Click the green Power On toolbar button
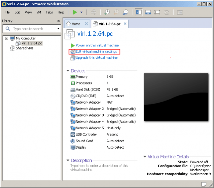This screenshot has width=214, height=188. pyautogui.click(x=75, y=12)
